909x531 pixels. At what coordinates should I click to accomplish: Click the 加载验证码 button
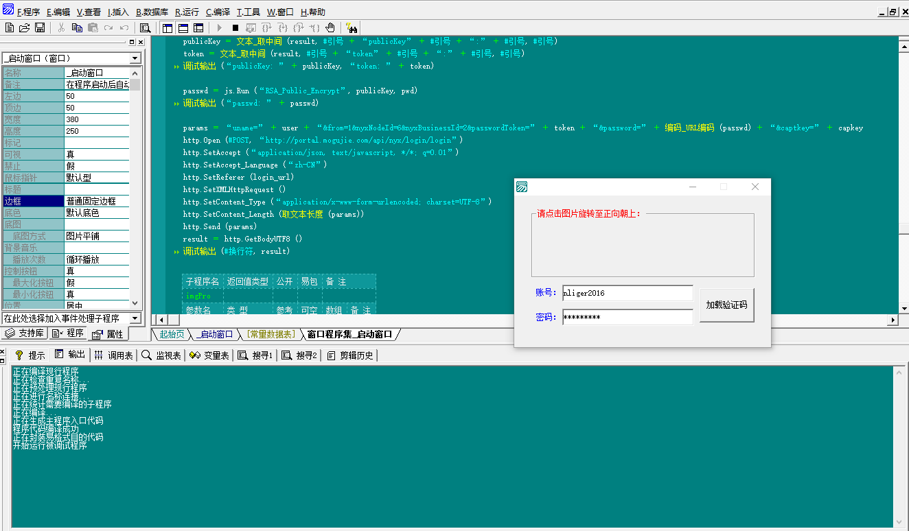coord(726,305)
